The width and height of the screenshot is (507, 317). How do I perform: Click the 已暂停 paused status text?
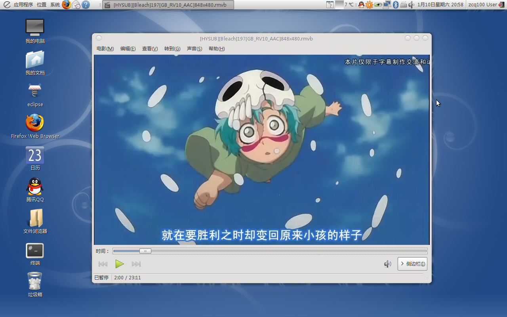pos(101,278)
